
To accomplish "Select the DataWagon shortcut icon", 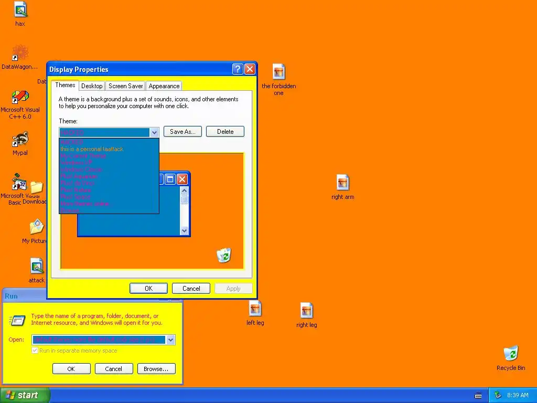I will point(20,53).
